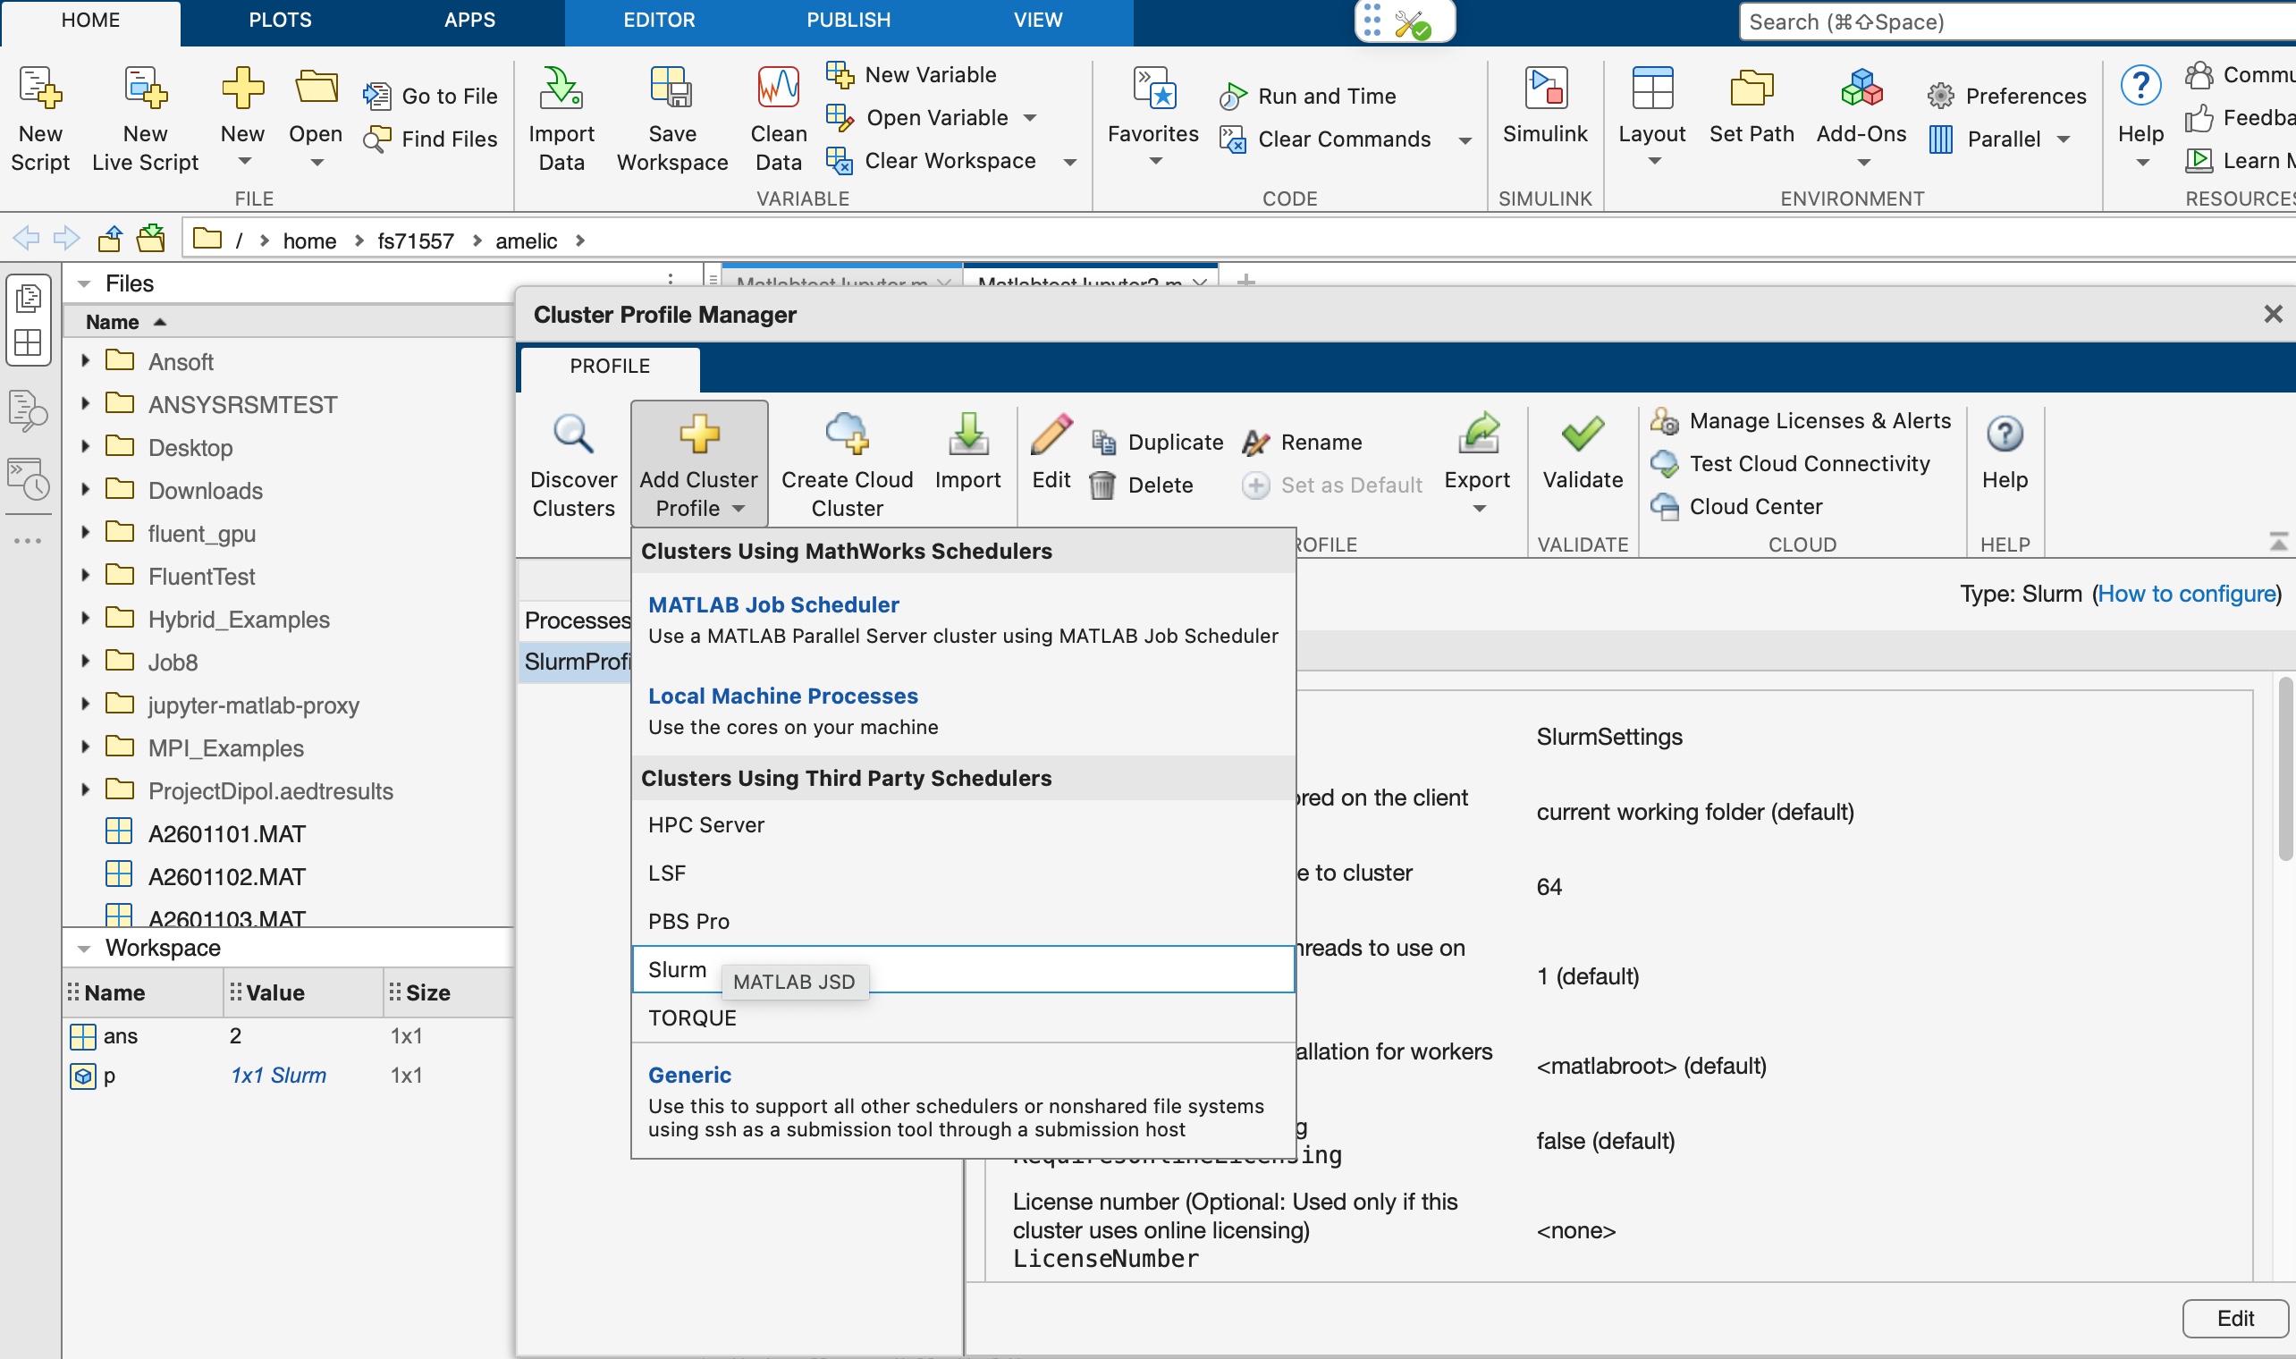This screenshot has height=1359, width=2296.
Task: Select the Processes cluster profile
Action: click(x=578, y=620)
